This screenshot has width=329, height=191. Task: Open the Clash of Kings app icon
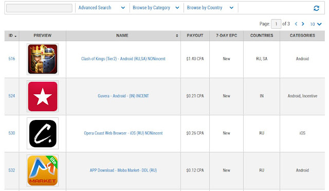click(x=43, y=59)
